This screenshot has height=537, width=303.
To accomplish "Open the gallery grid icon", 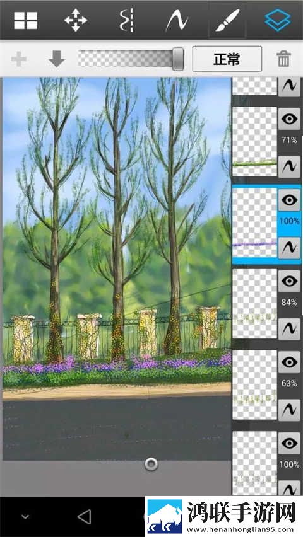I will 26,21.
